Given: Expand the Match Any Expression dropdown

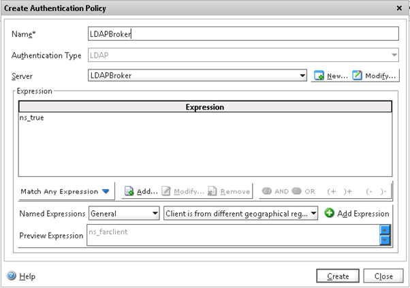Looking at the screenshot, I should pos(65,191).
